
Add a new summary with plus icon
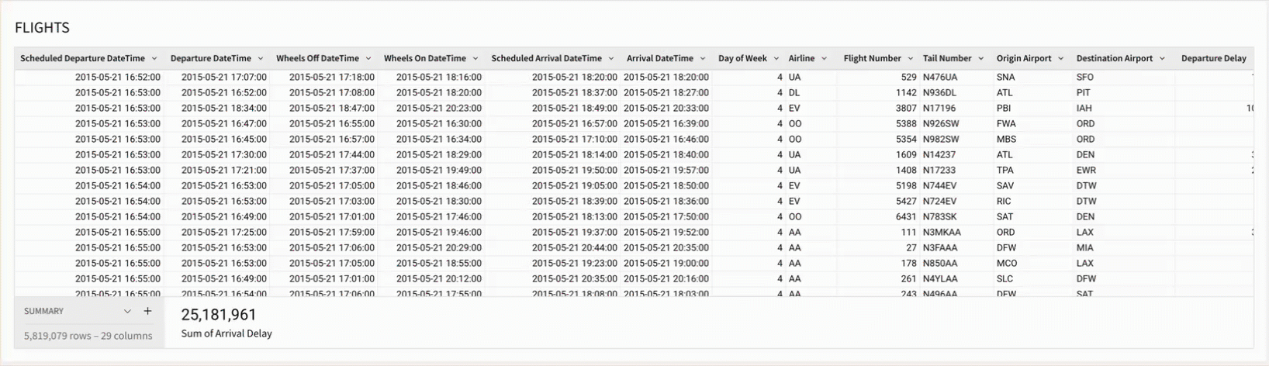pyautogui.click(x=148, y=311)
